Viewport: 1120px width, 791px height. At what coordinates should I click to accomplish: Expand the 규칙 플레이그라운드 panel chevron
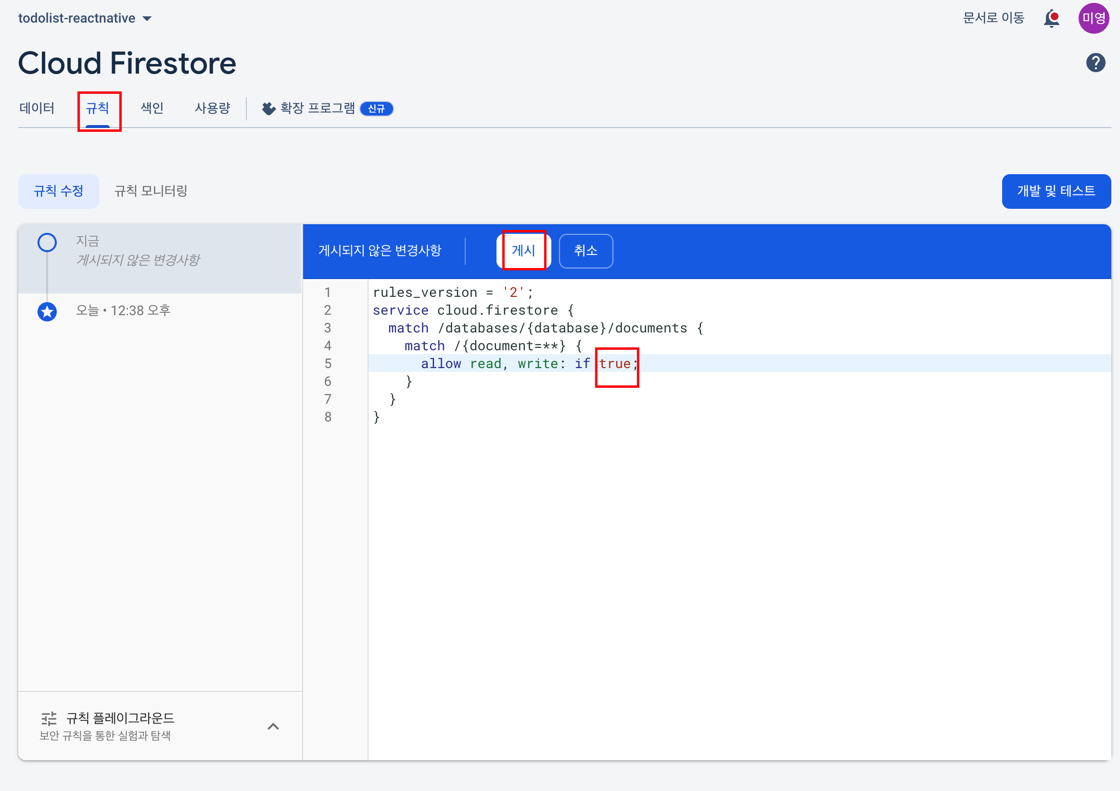(273, 726)
